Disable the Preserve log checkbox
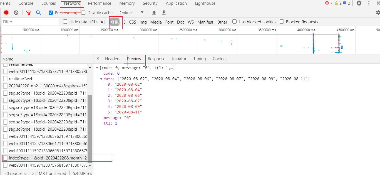The width and height of the screenshot is (380, 175). click(51, 12)
